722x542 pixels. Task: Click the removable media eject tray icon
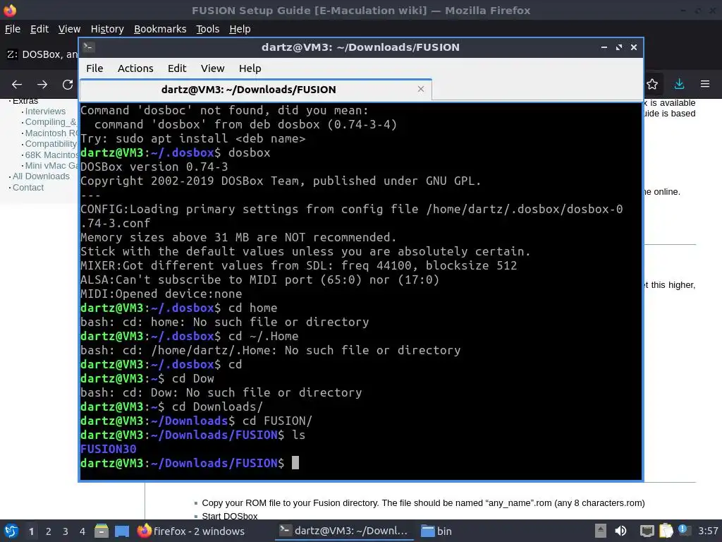[601, 531]
